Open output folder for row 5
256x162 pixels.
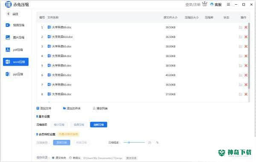point(241,65)
